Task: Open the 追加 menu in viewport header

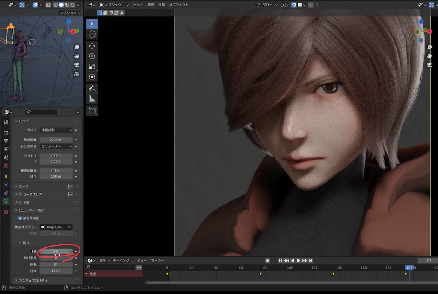Action: click(161, 5)
